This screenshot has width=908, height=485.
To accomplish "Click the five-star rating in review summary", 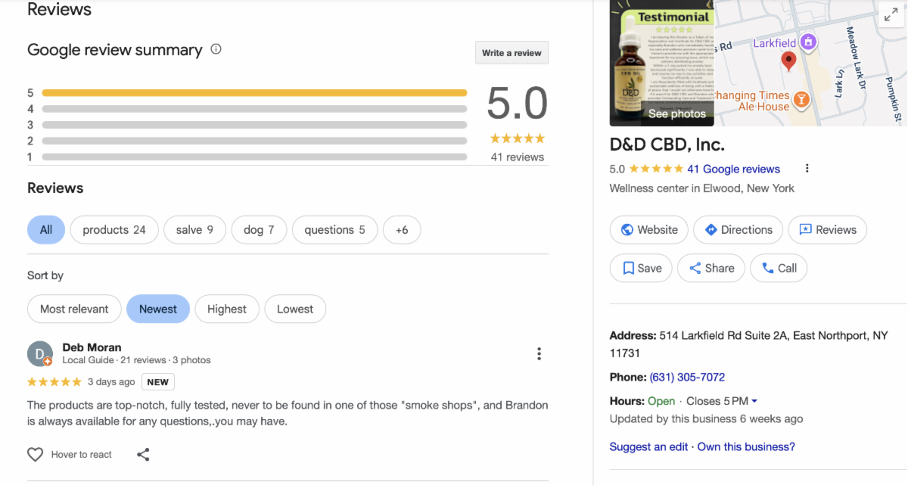I will (517, 138).
